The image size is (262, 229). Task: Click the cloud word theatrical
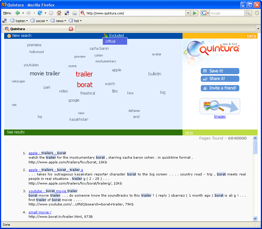point(87,93)
